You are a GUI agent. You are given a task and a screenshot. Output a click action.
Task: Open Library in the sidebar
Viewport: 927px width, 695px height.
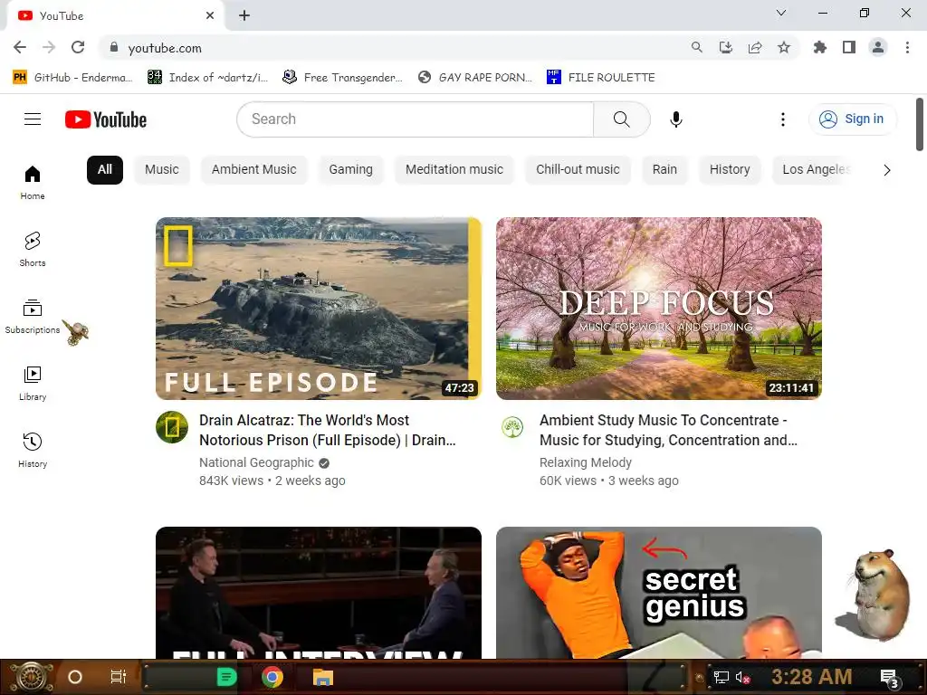pyautogui.click(x=33, y=384)
